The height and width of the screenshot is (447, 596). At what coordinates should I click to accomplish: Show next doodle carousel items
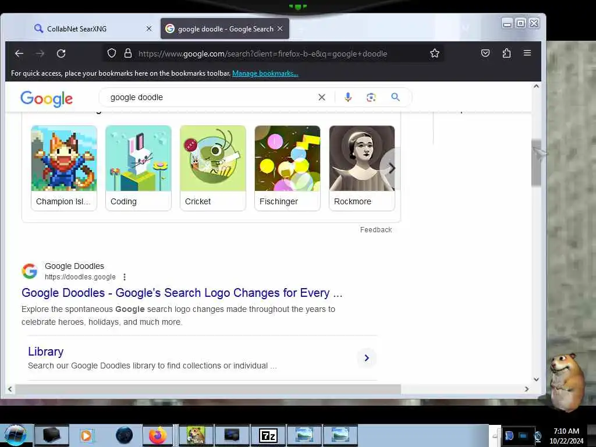click(x=391, y=168)
